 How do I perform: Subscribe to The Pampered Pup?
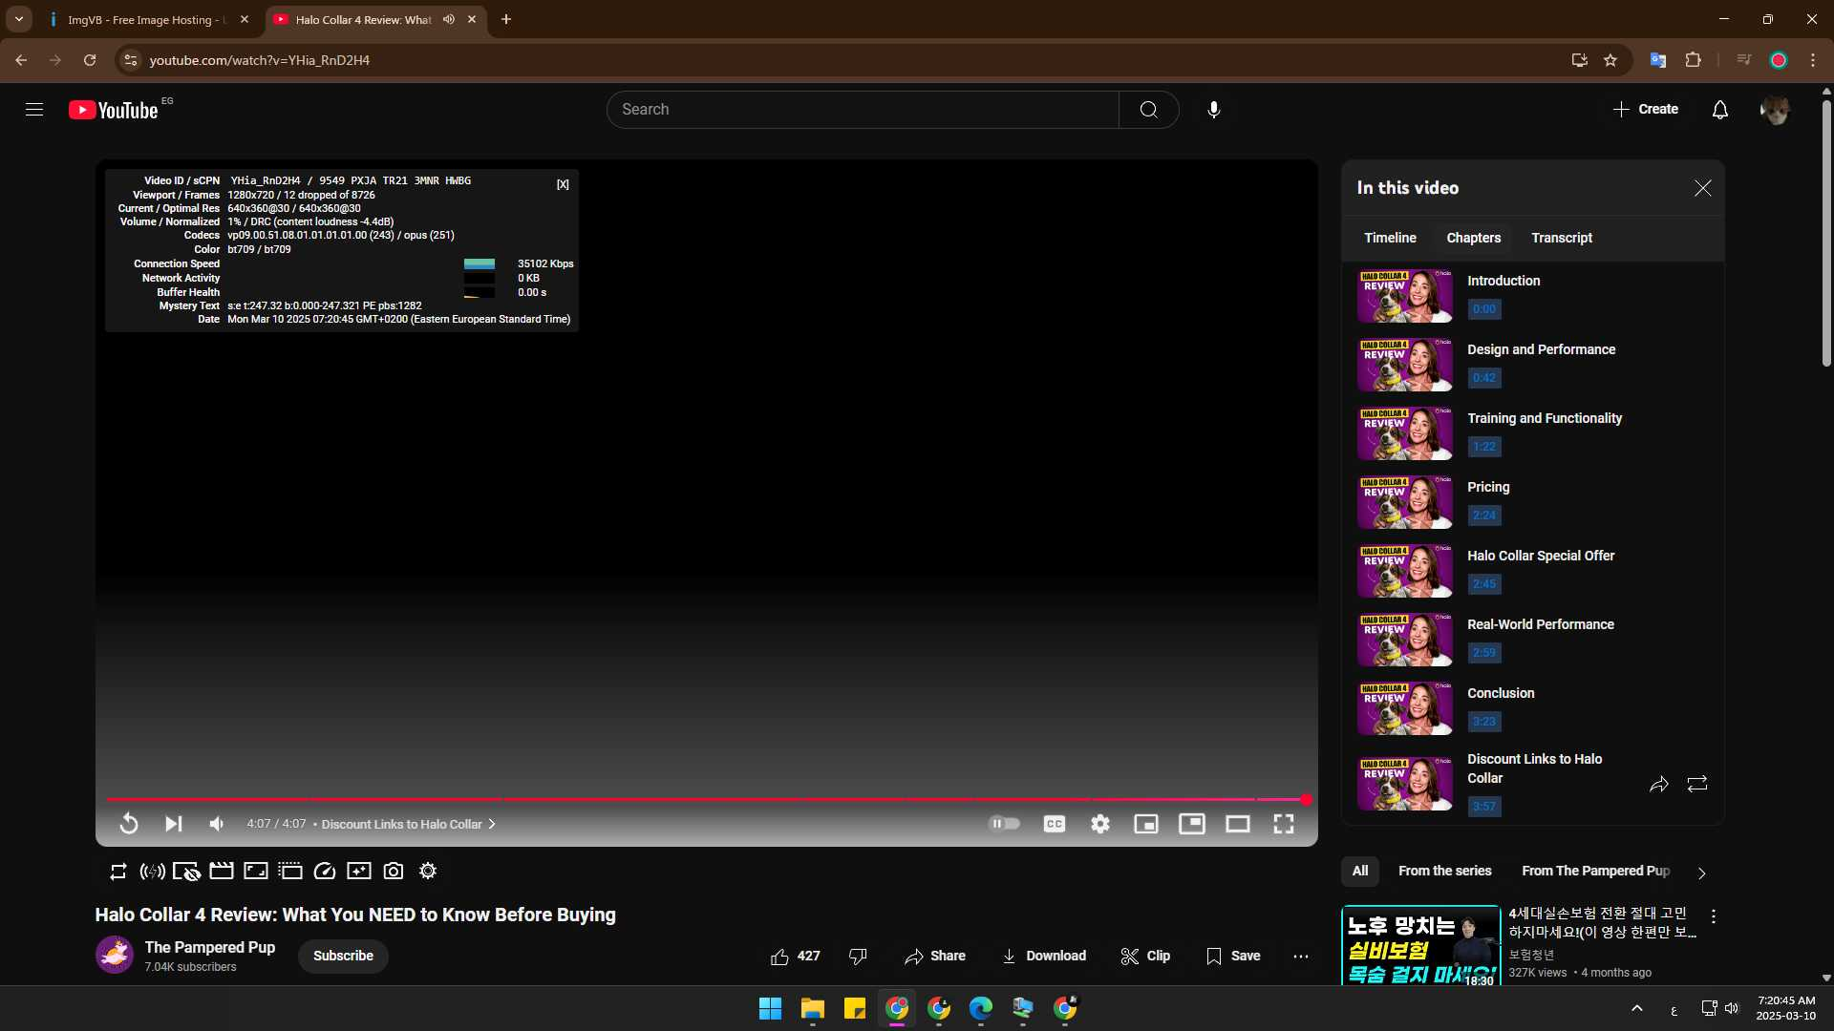(x=343, y=956)
